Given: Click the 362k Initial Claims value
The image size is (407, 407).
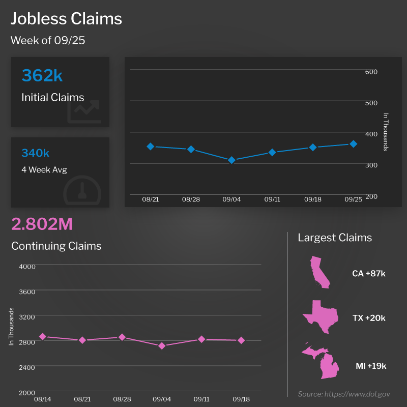Looking at the screenshot, I should [x=42, y=75].
